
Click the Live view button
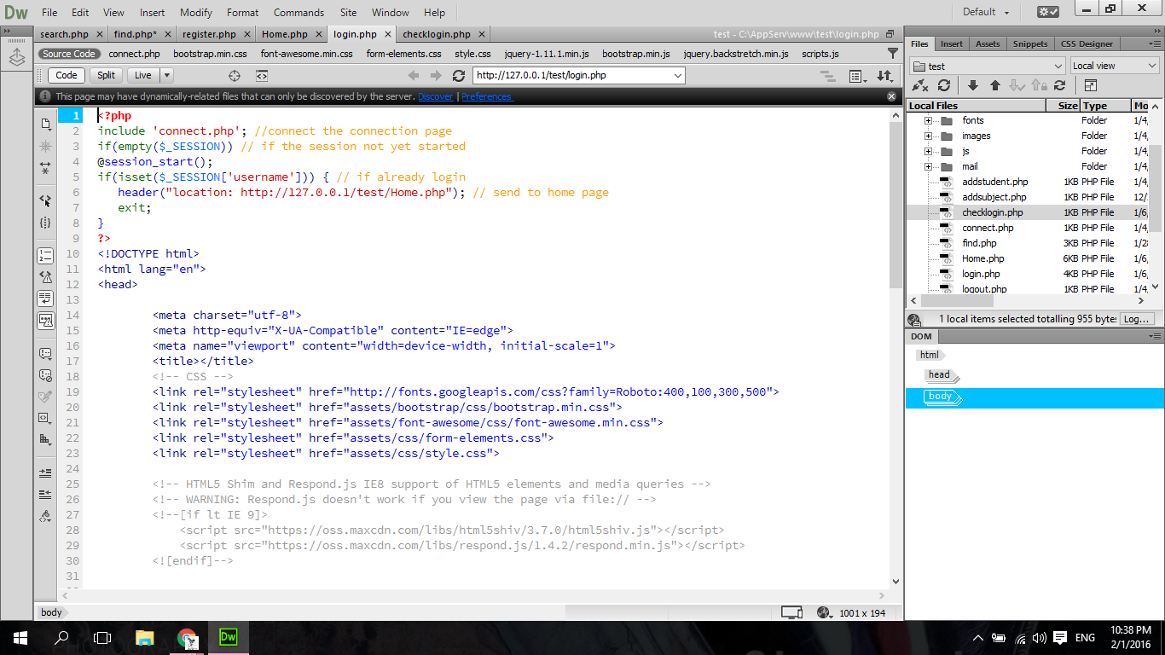tap(143, 75)
